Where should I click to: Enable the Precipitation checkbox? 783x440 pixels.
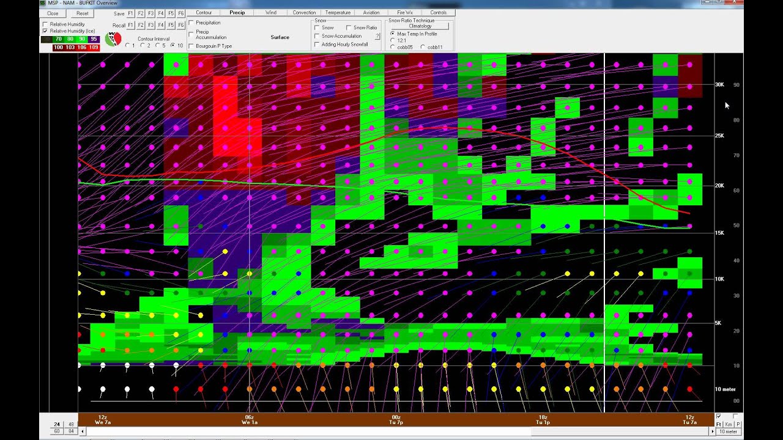[x=191, y=23]
